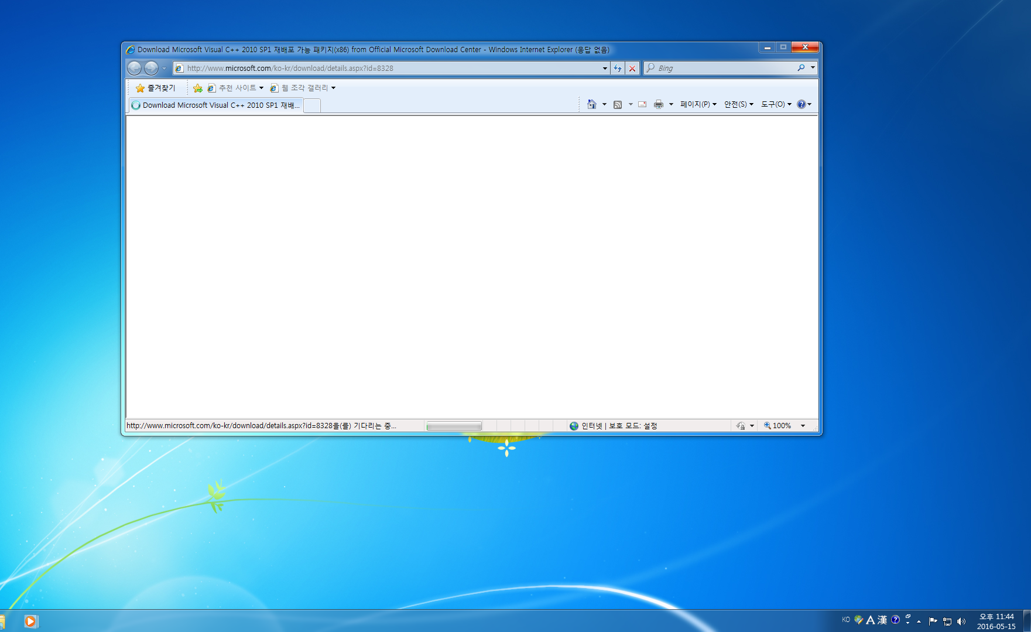Click the Home page icon
Viewport: 1031px width, 632px height.
pyautogui.click(x=592, y=104)
